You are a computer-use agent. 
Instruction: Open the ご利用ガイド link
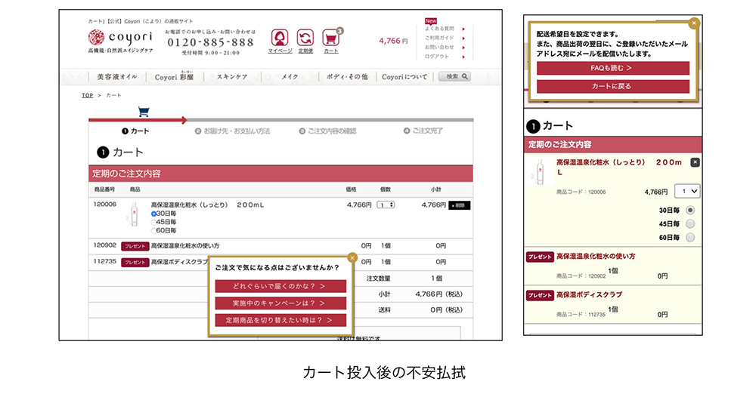(439, 38)
